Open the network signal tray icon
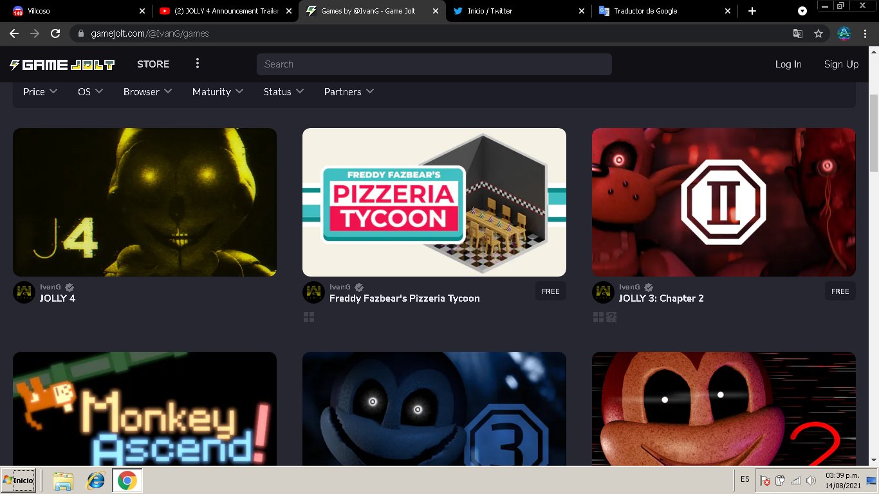879x494 pixels. point(796,480)
